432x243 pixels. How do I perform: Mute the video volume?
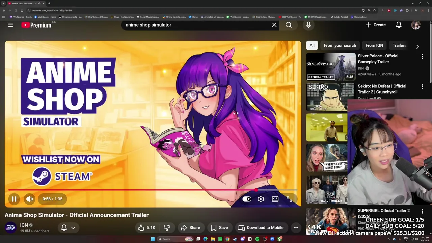[30, 199]
